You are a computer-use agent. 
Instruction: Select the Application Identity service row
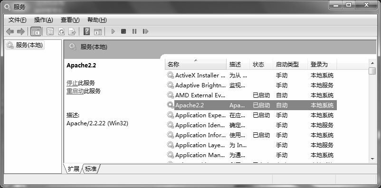click(x=251, y=125)
